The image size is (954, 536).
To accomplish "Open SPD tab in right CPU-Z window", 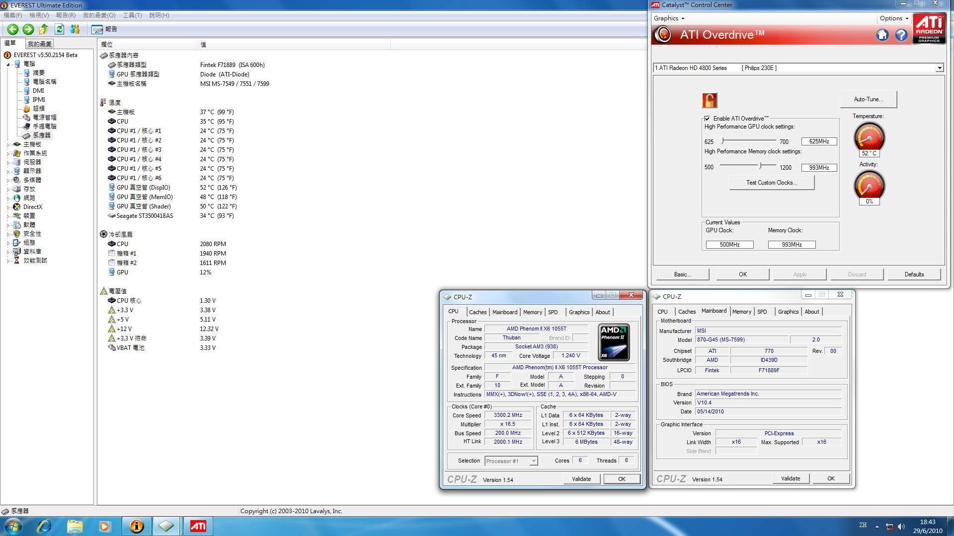I will 762,312.
